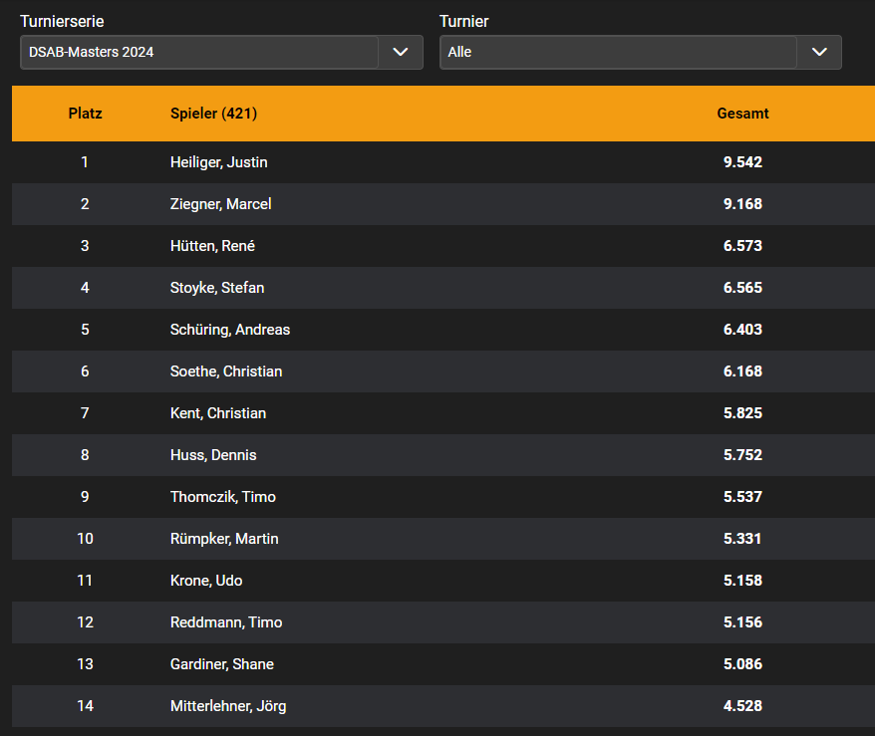Click the total score 4.528
The image size is (875, 736).
742,706
